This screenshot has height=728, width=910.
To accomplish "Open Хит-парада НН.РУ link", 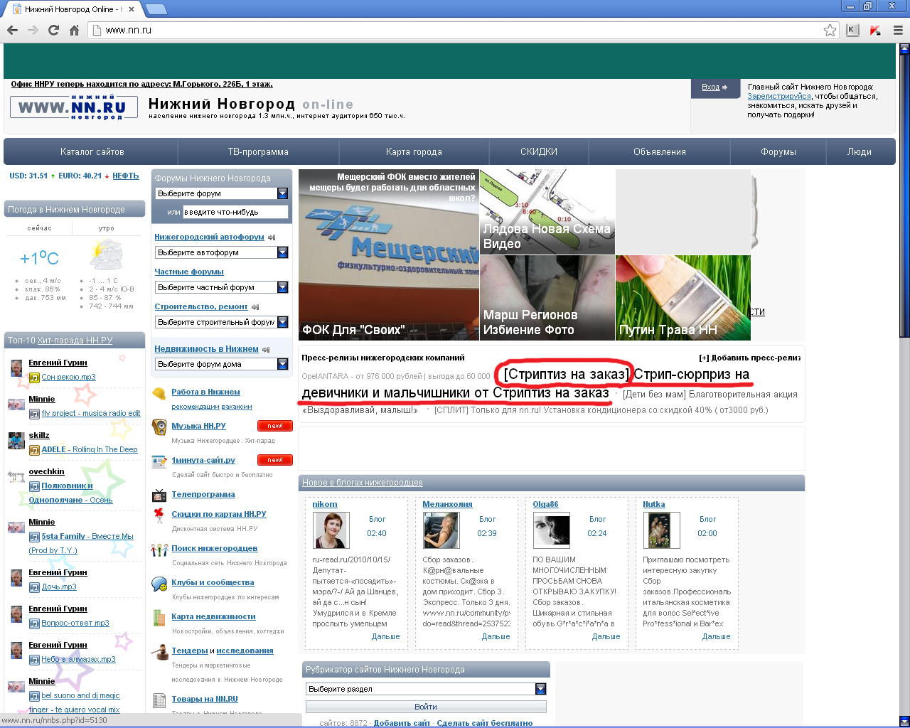I will coord(75,341).
